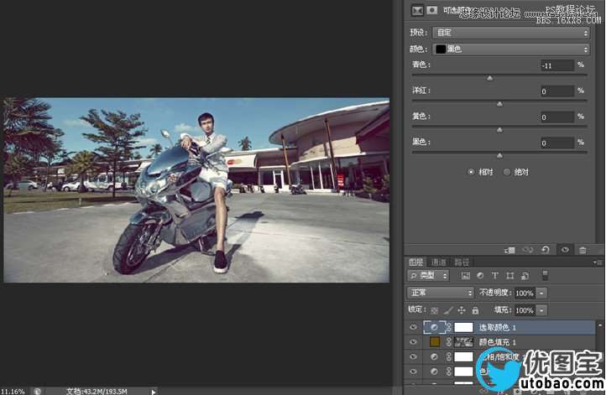Click the 洋红 slider handle
The width and height of the screenshot is (606, 395).
(x=499, y=104)
